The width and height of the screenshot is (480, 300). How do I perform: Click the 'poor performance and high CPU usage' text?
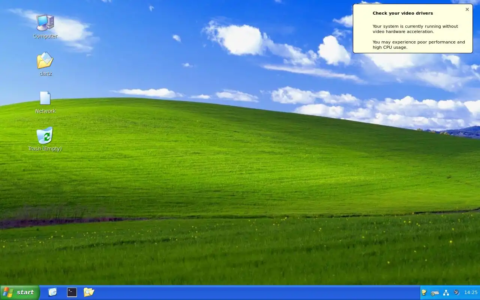click(x=419, y=45)
